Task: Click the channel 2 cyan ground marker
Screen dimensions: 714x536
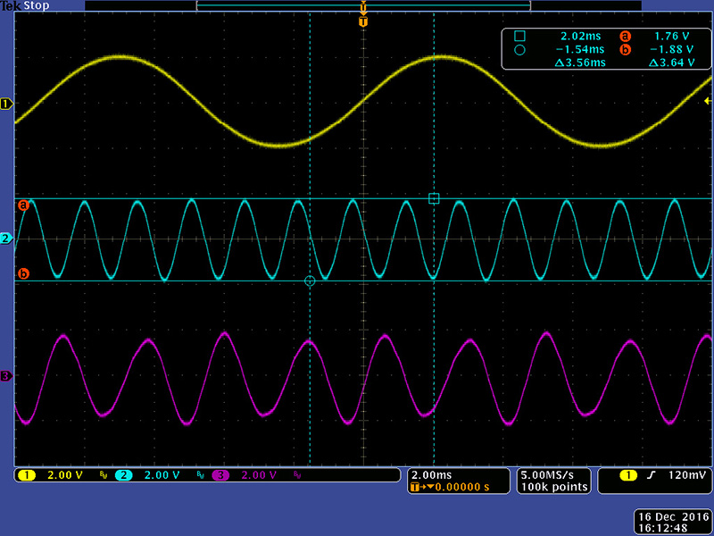Action: 7,239
